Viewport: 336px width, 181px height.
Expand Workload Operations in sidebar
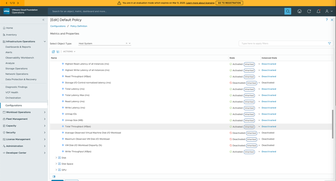pyautogui.click(x=45, y=112)
